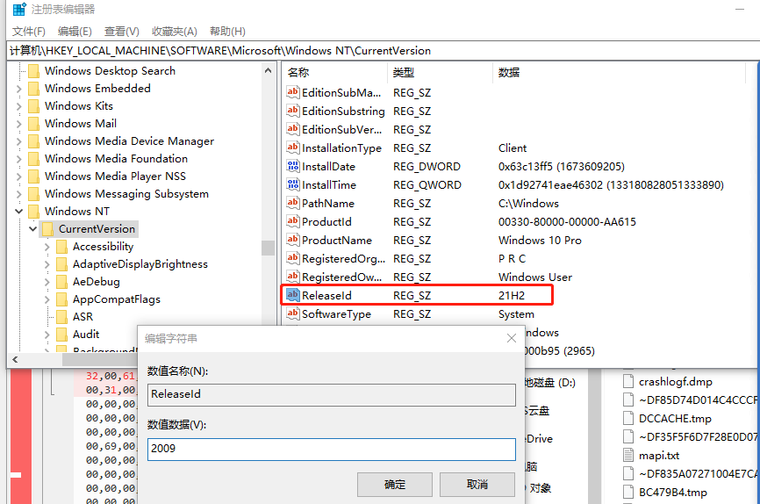This screenshot has width=760, height=504.
Task: Click the EditionSubMa... string value icon
Action: click(x=293, y=91)
